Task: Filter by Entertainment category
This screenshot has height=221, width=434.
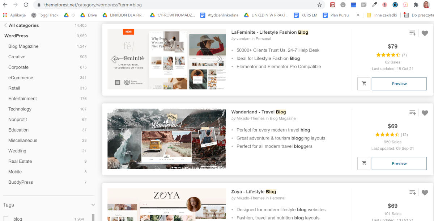Action: (x=22, y=99)
